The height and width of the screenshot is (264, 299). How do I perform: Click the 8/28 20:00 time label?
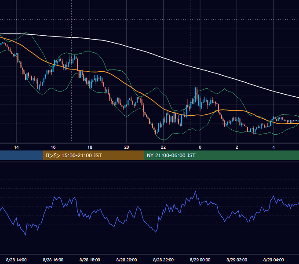point(127,260)
